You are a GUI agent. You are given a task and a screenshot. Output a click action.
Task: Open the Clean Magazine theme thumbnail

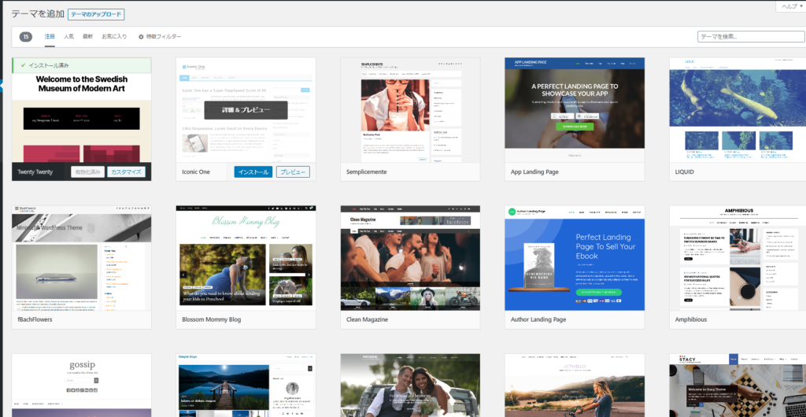pos(409,258)
